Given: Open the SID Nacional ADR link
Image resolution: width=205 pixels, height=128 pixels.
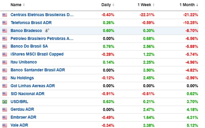Looking at the screenshot, I should [x=27, y=94].
